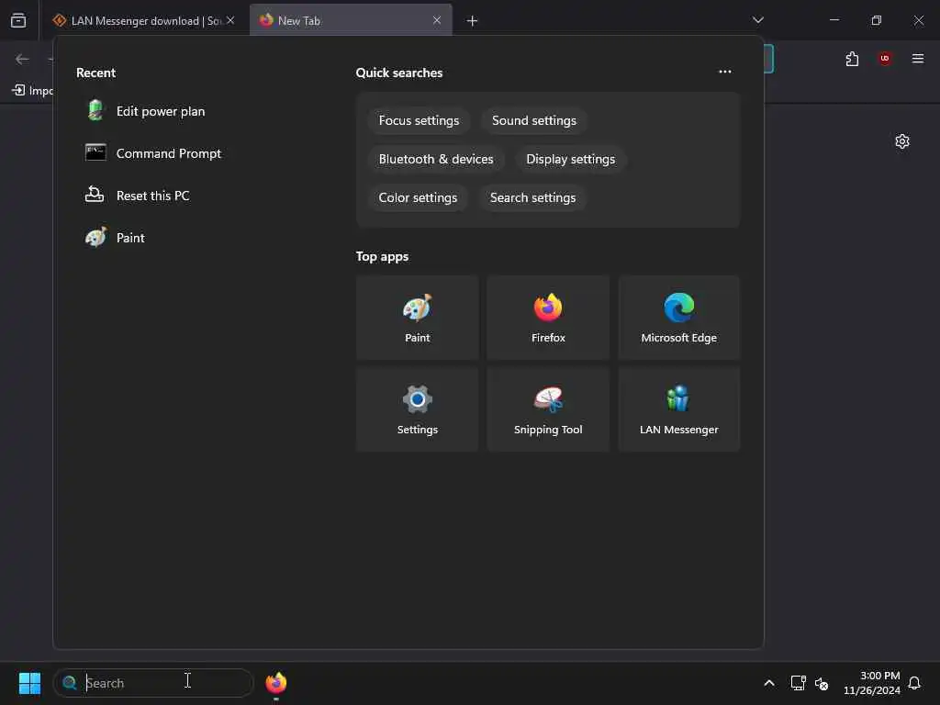Open the Firefox extensions puzzle icon

click(852, 59)
